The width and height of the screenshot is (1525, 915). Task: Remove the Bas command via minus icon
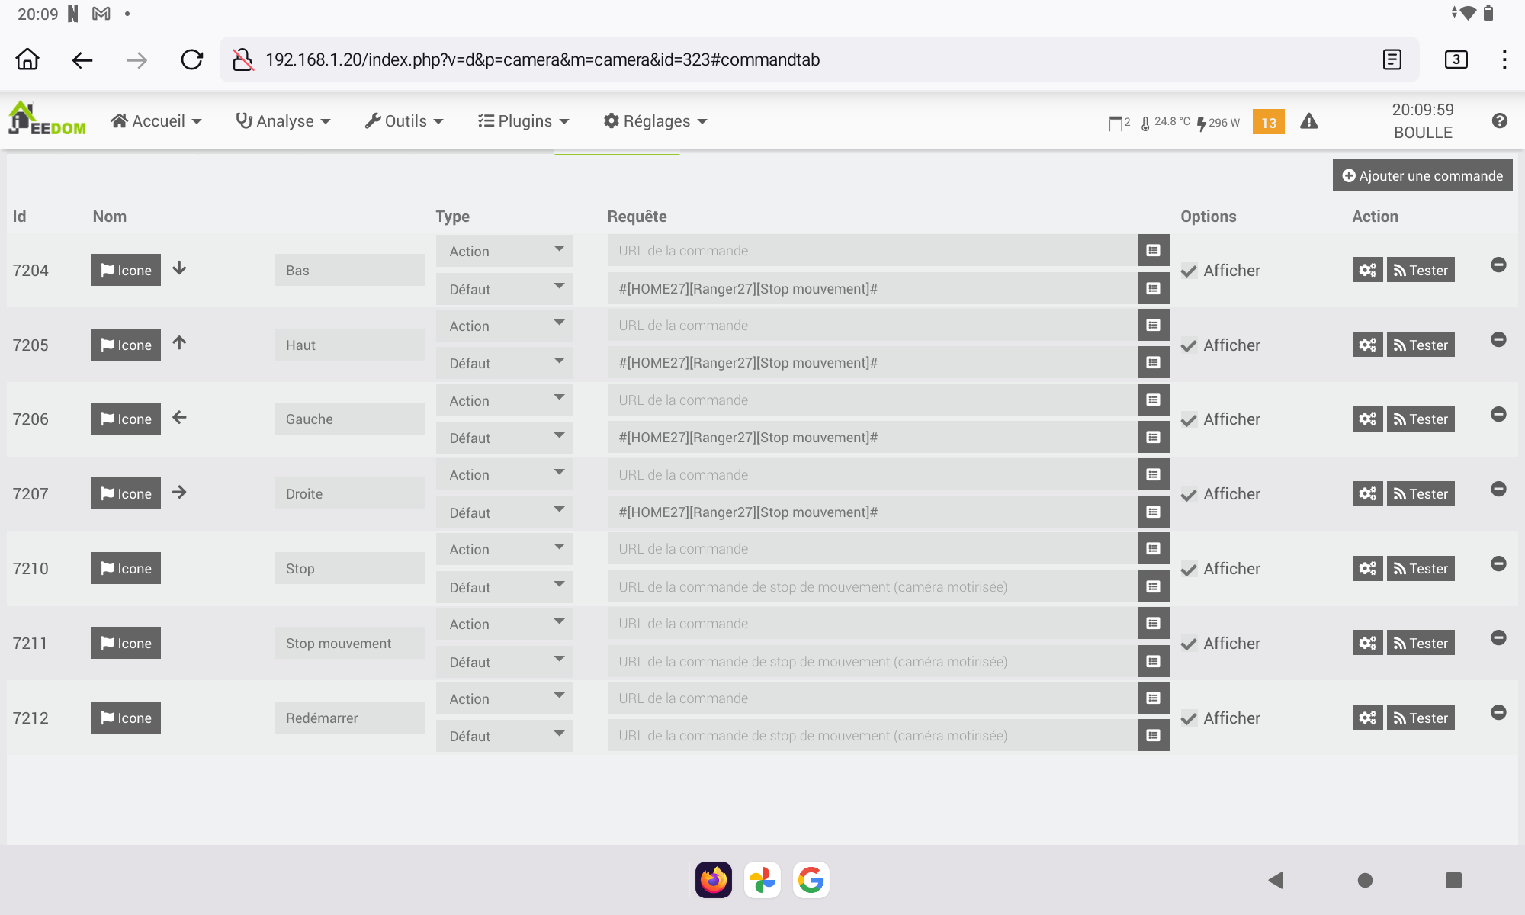(1498, 265)
